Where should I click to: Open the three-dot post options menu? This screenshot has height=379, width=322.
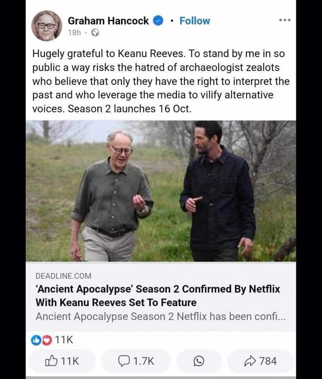click(x=285, y=20)
